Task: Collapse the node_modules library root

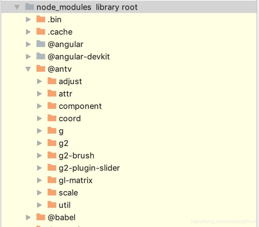Action: 17,7
